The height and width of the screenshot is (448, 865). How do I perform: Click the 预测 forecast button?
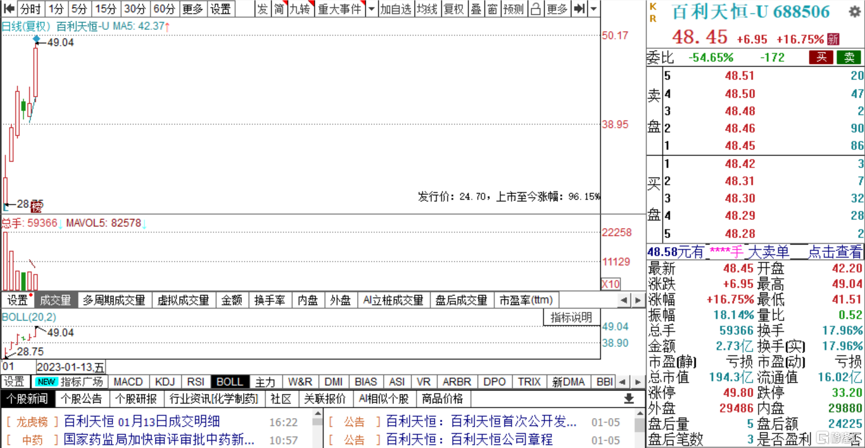click(514, 9)
